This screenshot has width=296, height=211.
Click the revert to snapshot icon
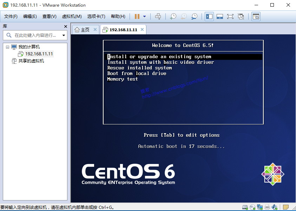pos(184,16)
